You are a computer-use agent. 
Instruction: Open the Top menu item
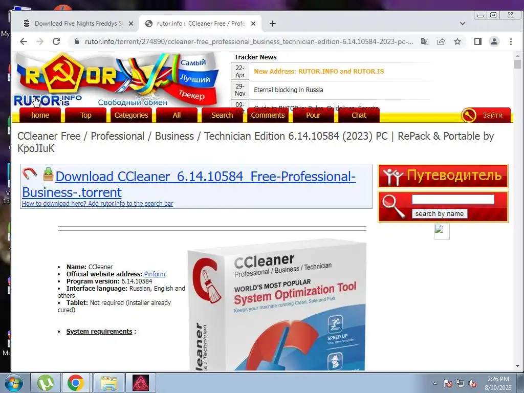(x=85, y=115)
